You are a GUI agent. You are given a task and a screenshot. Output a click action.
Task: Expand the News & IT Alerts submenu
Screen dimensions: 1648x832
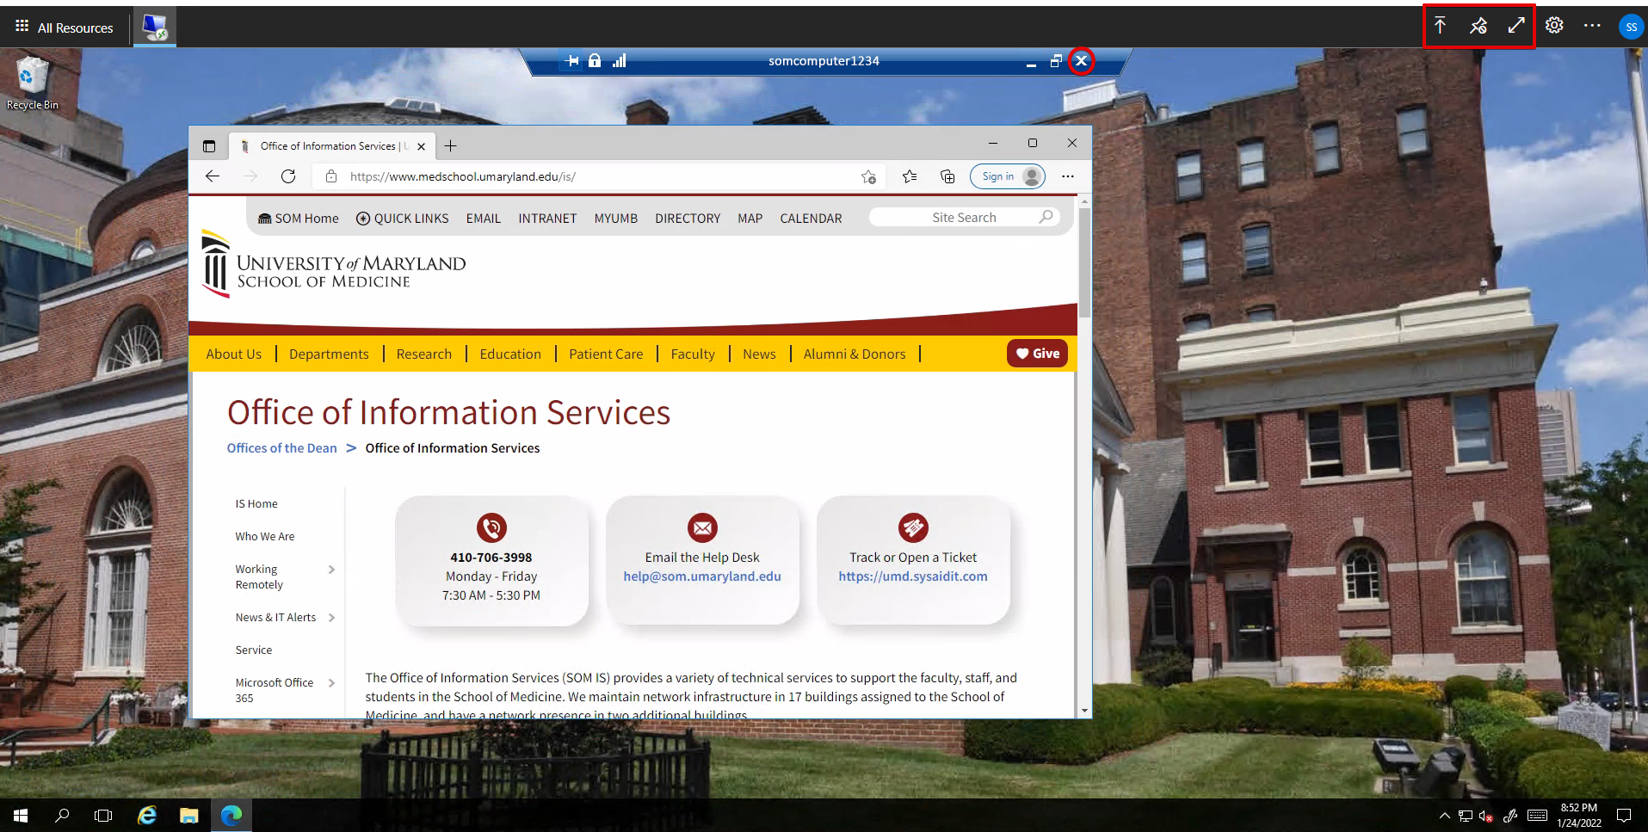[331, 618]
